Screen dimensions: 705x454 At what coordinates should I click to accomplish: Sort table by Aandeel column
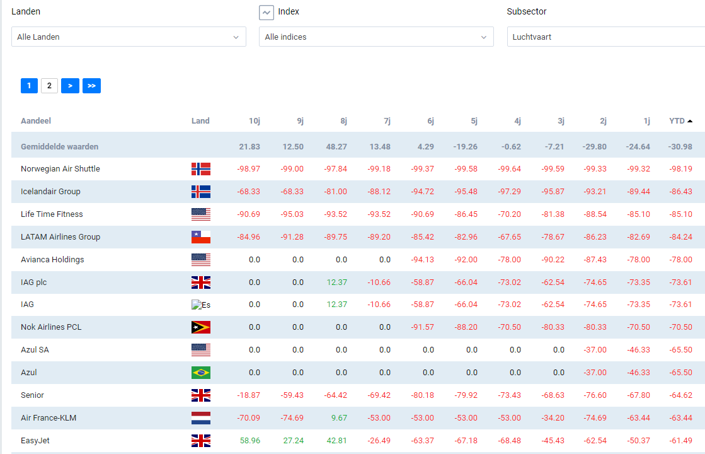(x=36, y=121)
